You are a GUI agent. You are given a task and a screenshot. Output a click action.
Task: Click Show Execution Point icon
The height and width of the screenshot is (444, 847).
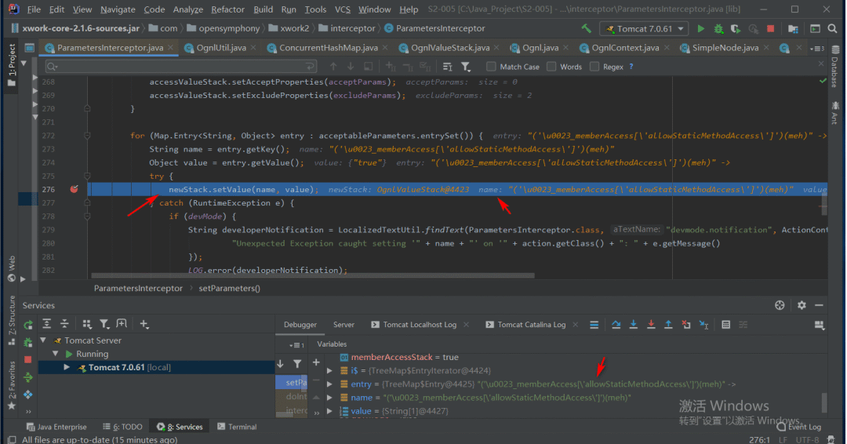click(594, 325)
